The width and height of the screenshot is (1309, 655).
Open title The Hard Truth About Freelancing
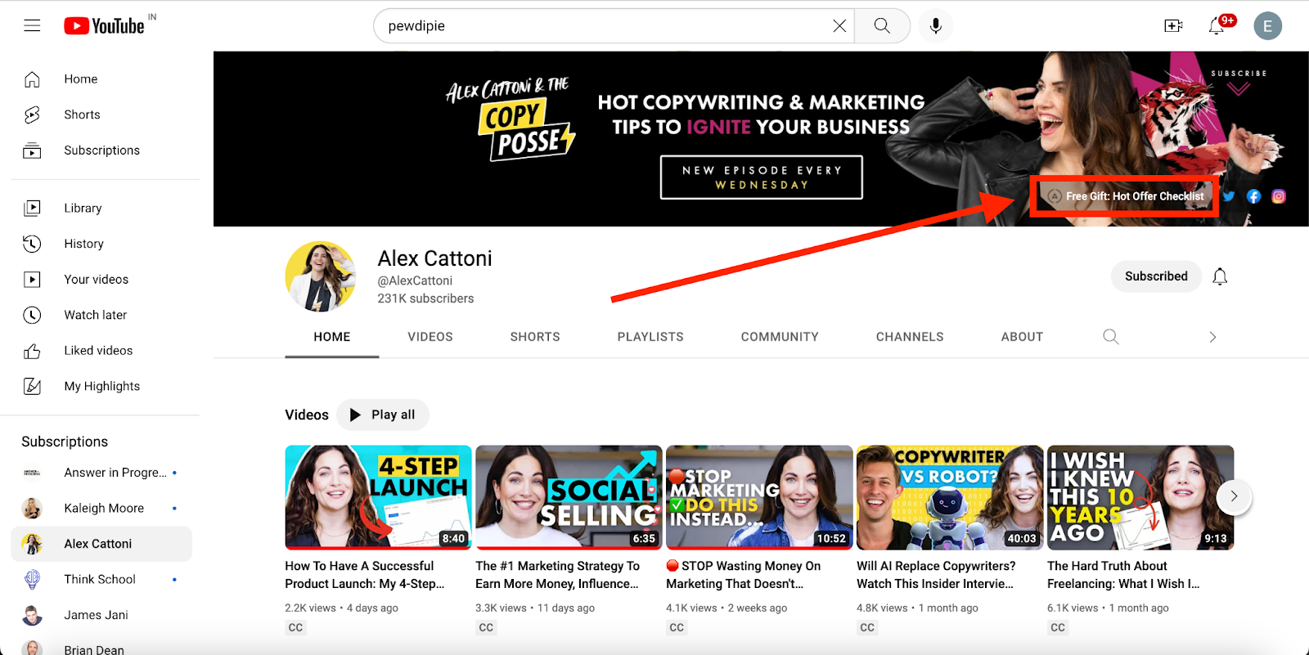(x=1124, y=575)
